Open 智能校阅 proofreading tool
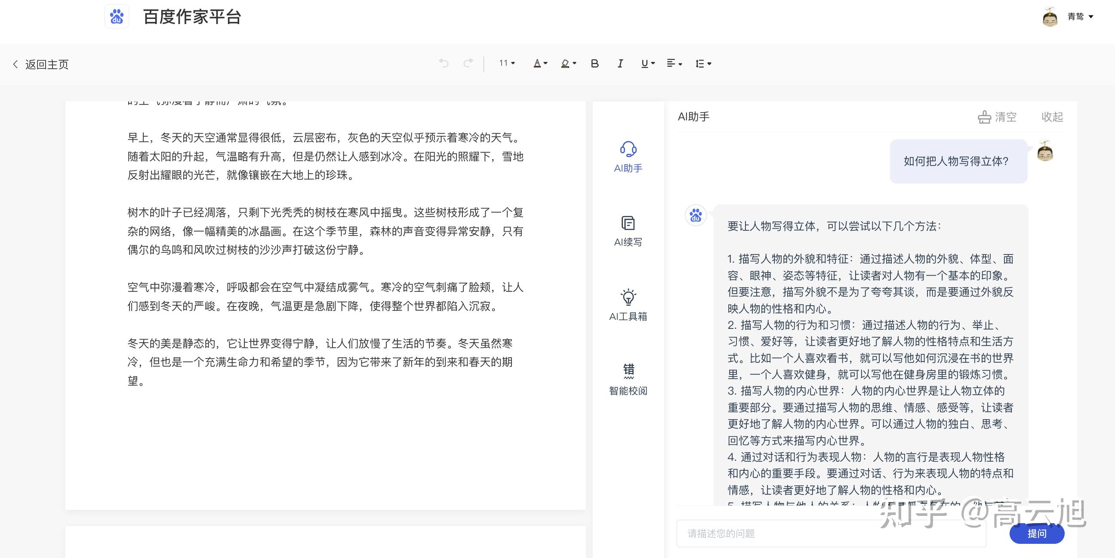The width and height of the screenshot is (1115, 558). click(x=628, y=379)
